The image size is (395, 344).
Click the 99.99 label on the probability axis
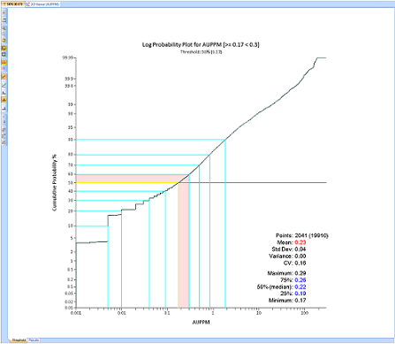point(67,57)
